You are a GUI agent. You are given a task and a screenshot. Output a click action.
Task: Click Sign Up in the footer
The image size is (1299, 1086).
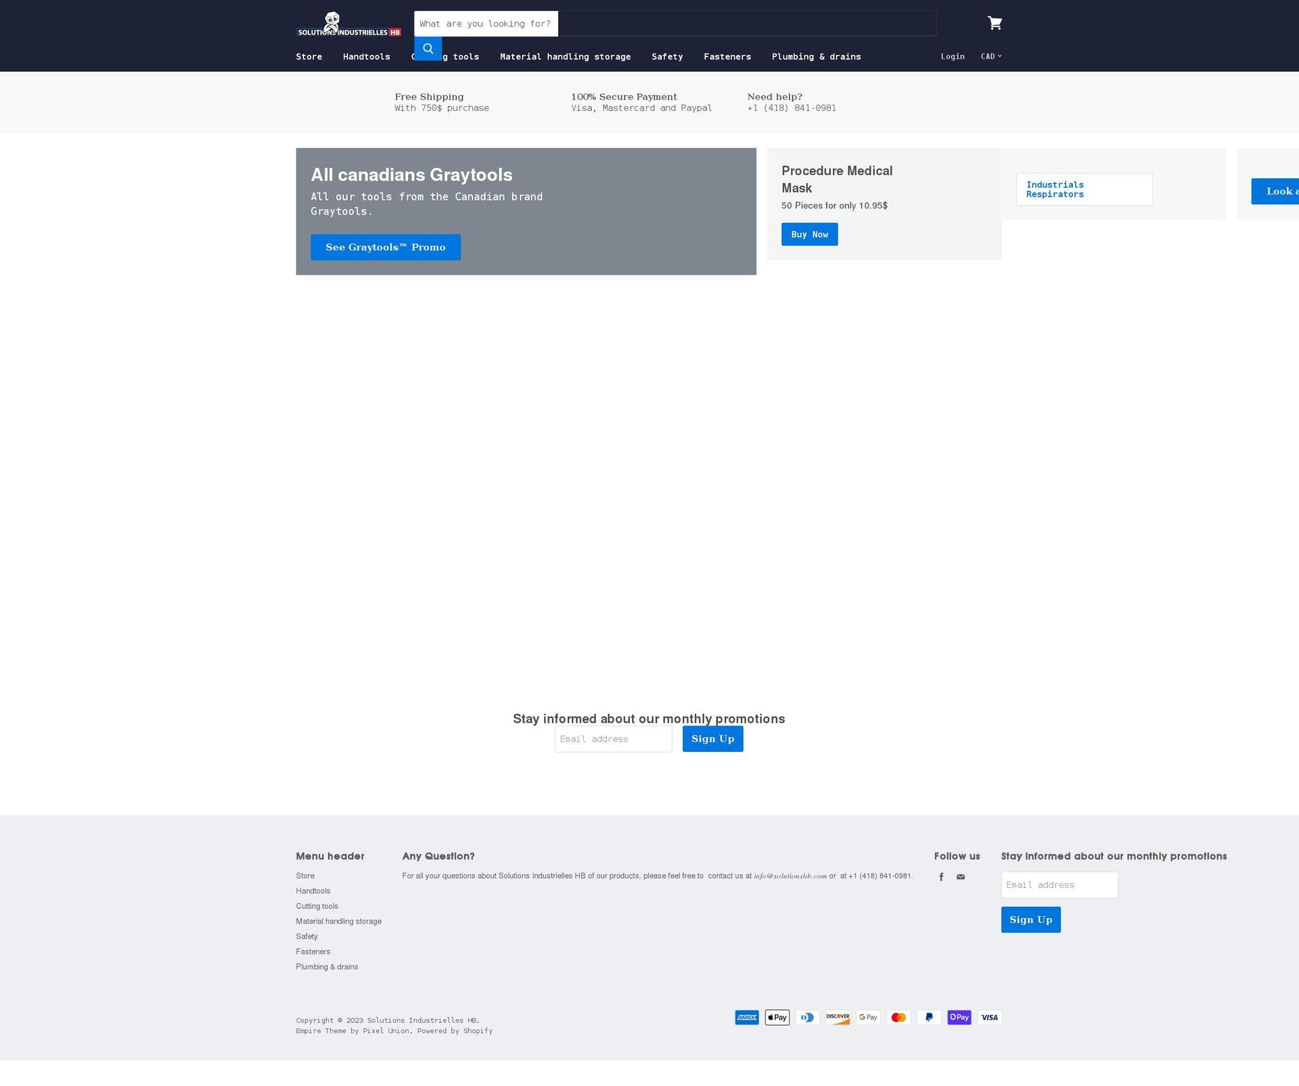click(1030, 919)
